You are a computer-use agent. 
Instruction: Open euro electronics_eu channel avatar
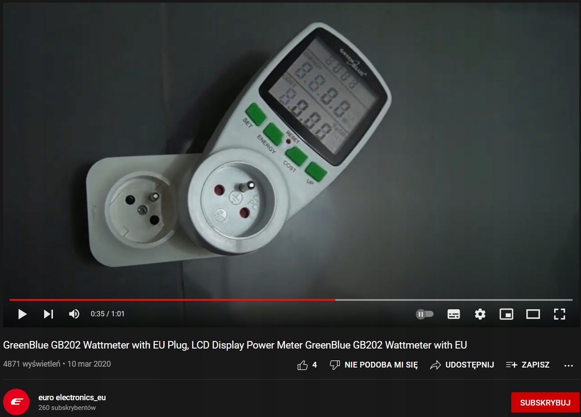pos(16,402)
